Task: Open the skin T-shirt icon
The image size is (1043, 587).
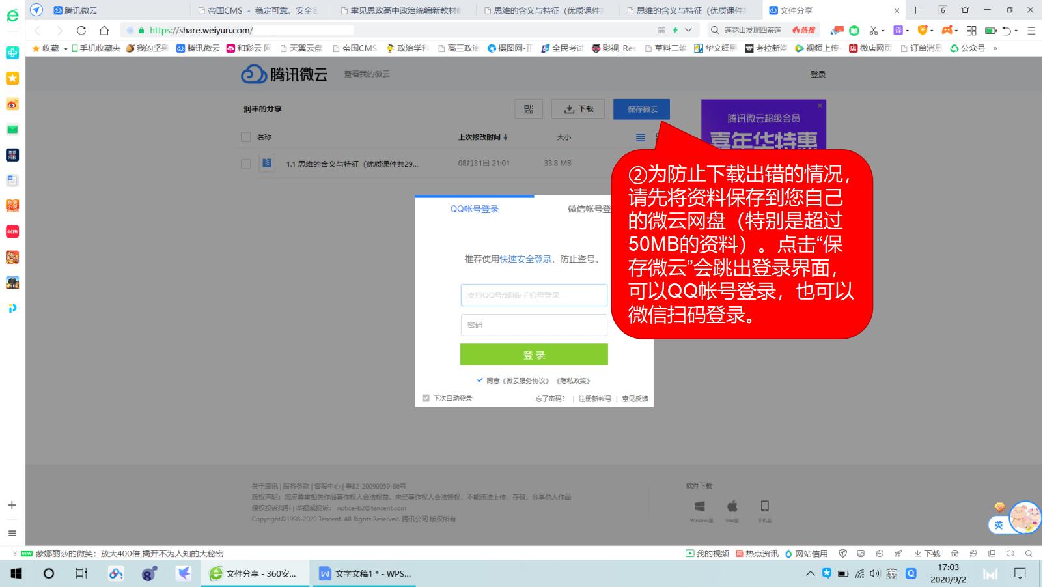Action: coord(965,10)
